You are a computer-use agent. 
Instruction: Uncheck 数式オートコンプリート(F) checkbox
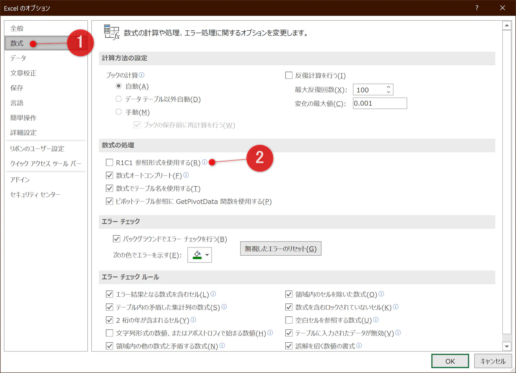(x=110, y=175)
